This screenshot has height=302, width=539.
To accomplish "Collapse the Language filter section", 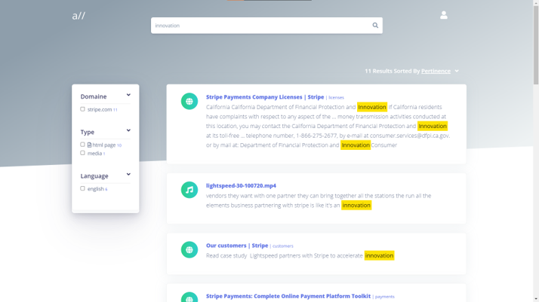I will 128,175.
